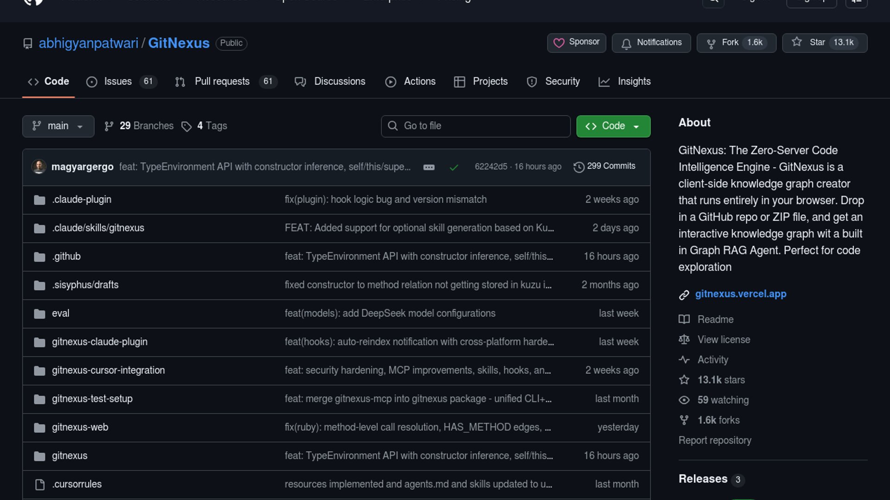Open the gitnexus-web folder
This screenshot has height=500, width=890.
coord(80,427)
